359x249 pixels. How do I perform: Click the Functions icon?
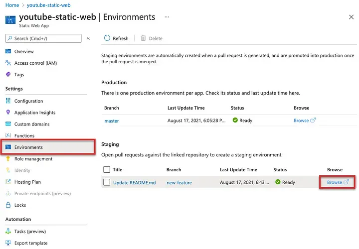8,135
